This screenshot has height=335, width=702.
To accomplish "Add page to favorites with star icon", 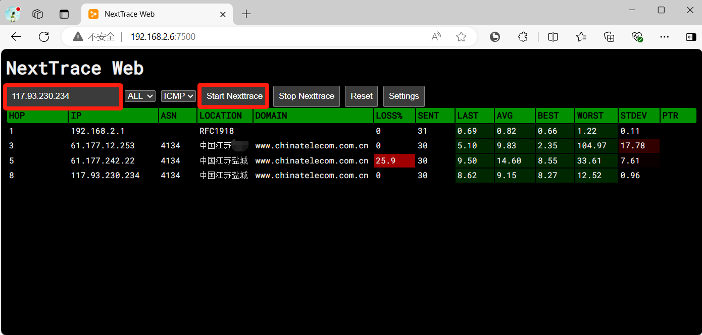I will click(461, 37).
